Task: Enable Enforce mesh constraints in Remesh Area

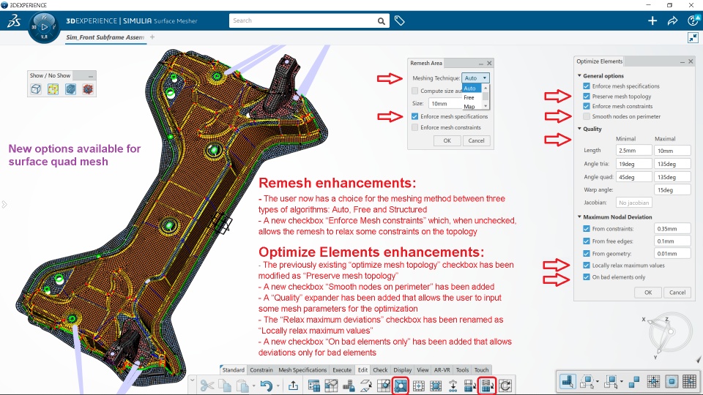Action: point(414,127)
